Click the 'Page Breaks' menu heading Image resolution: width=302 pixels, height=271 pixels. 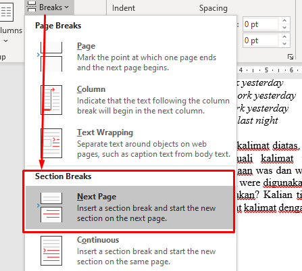(x=58, y=26)
